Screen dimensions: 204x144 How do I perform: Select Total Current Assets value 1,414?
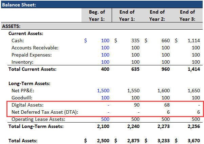[x=194, y=69]
